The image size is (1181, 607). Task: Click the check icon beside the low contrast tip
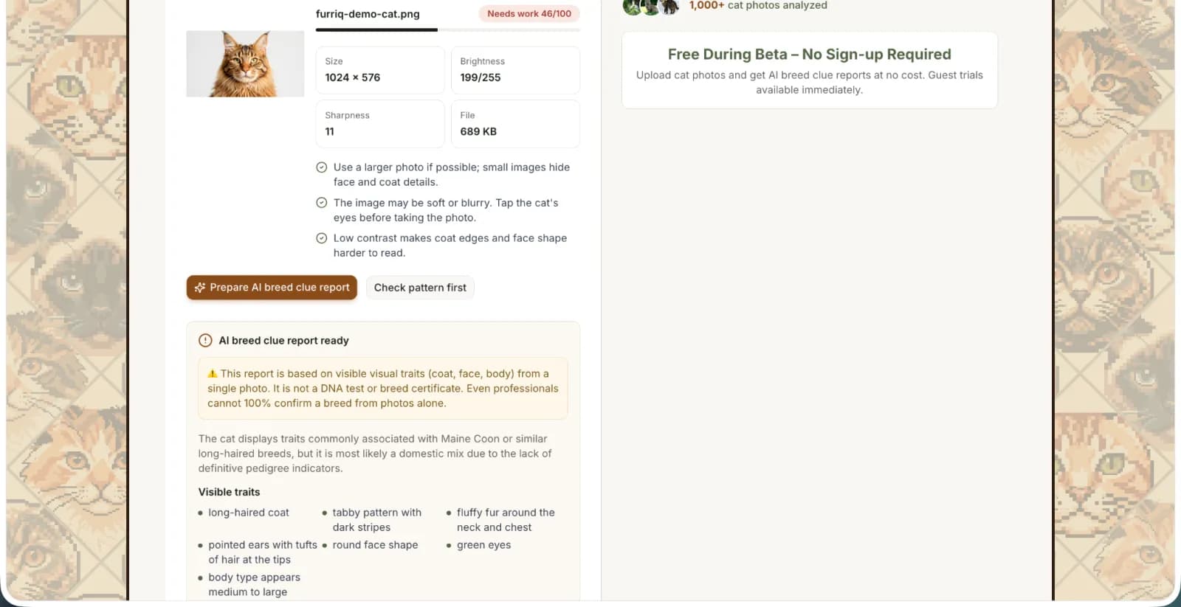(322, 238)
